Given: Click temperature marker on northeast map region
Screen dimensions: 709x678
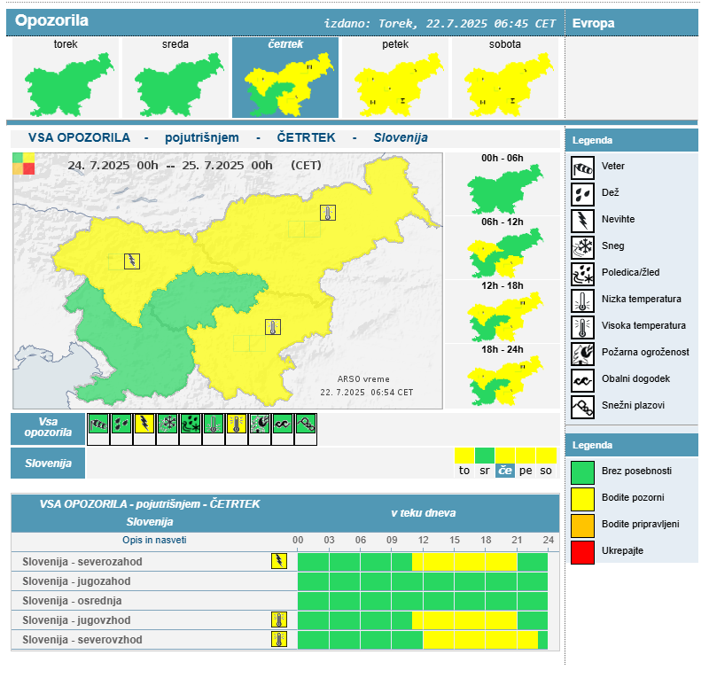Looking at the screenshot, I should [x=328, y=213].
